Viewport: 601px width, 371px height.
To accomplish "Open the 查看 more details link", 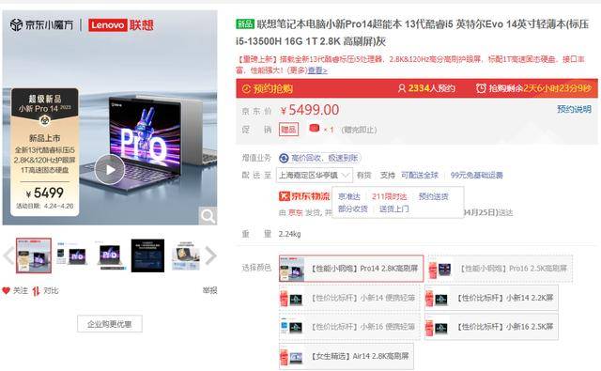I will coord(317,70).
